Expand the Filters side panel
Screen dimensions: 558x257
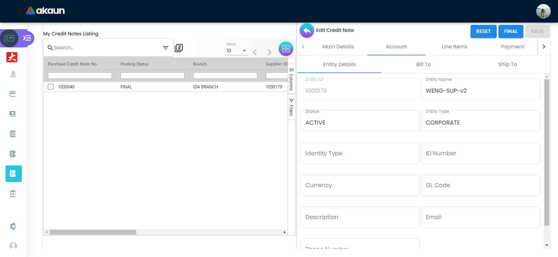(291, 107)
